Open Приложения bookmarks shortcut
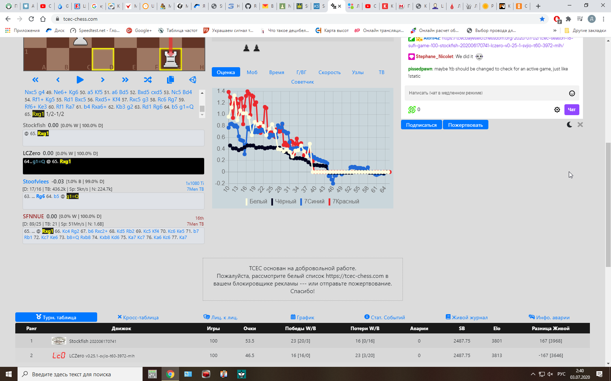 [23, 31]
